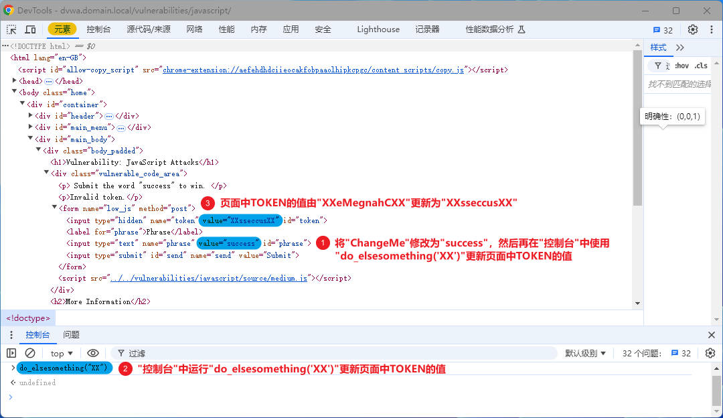Select the 样式 pane tab

[x=658, y=48]
